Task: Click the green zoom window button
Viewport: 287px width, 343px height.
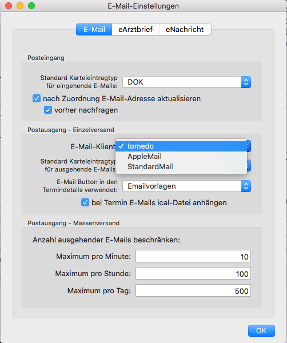Action: tap(31, 6)
